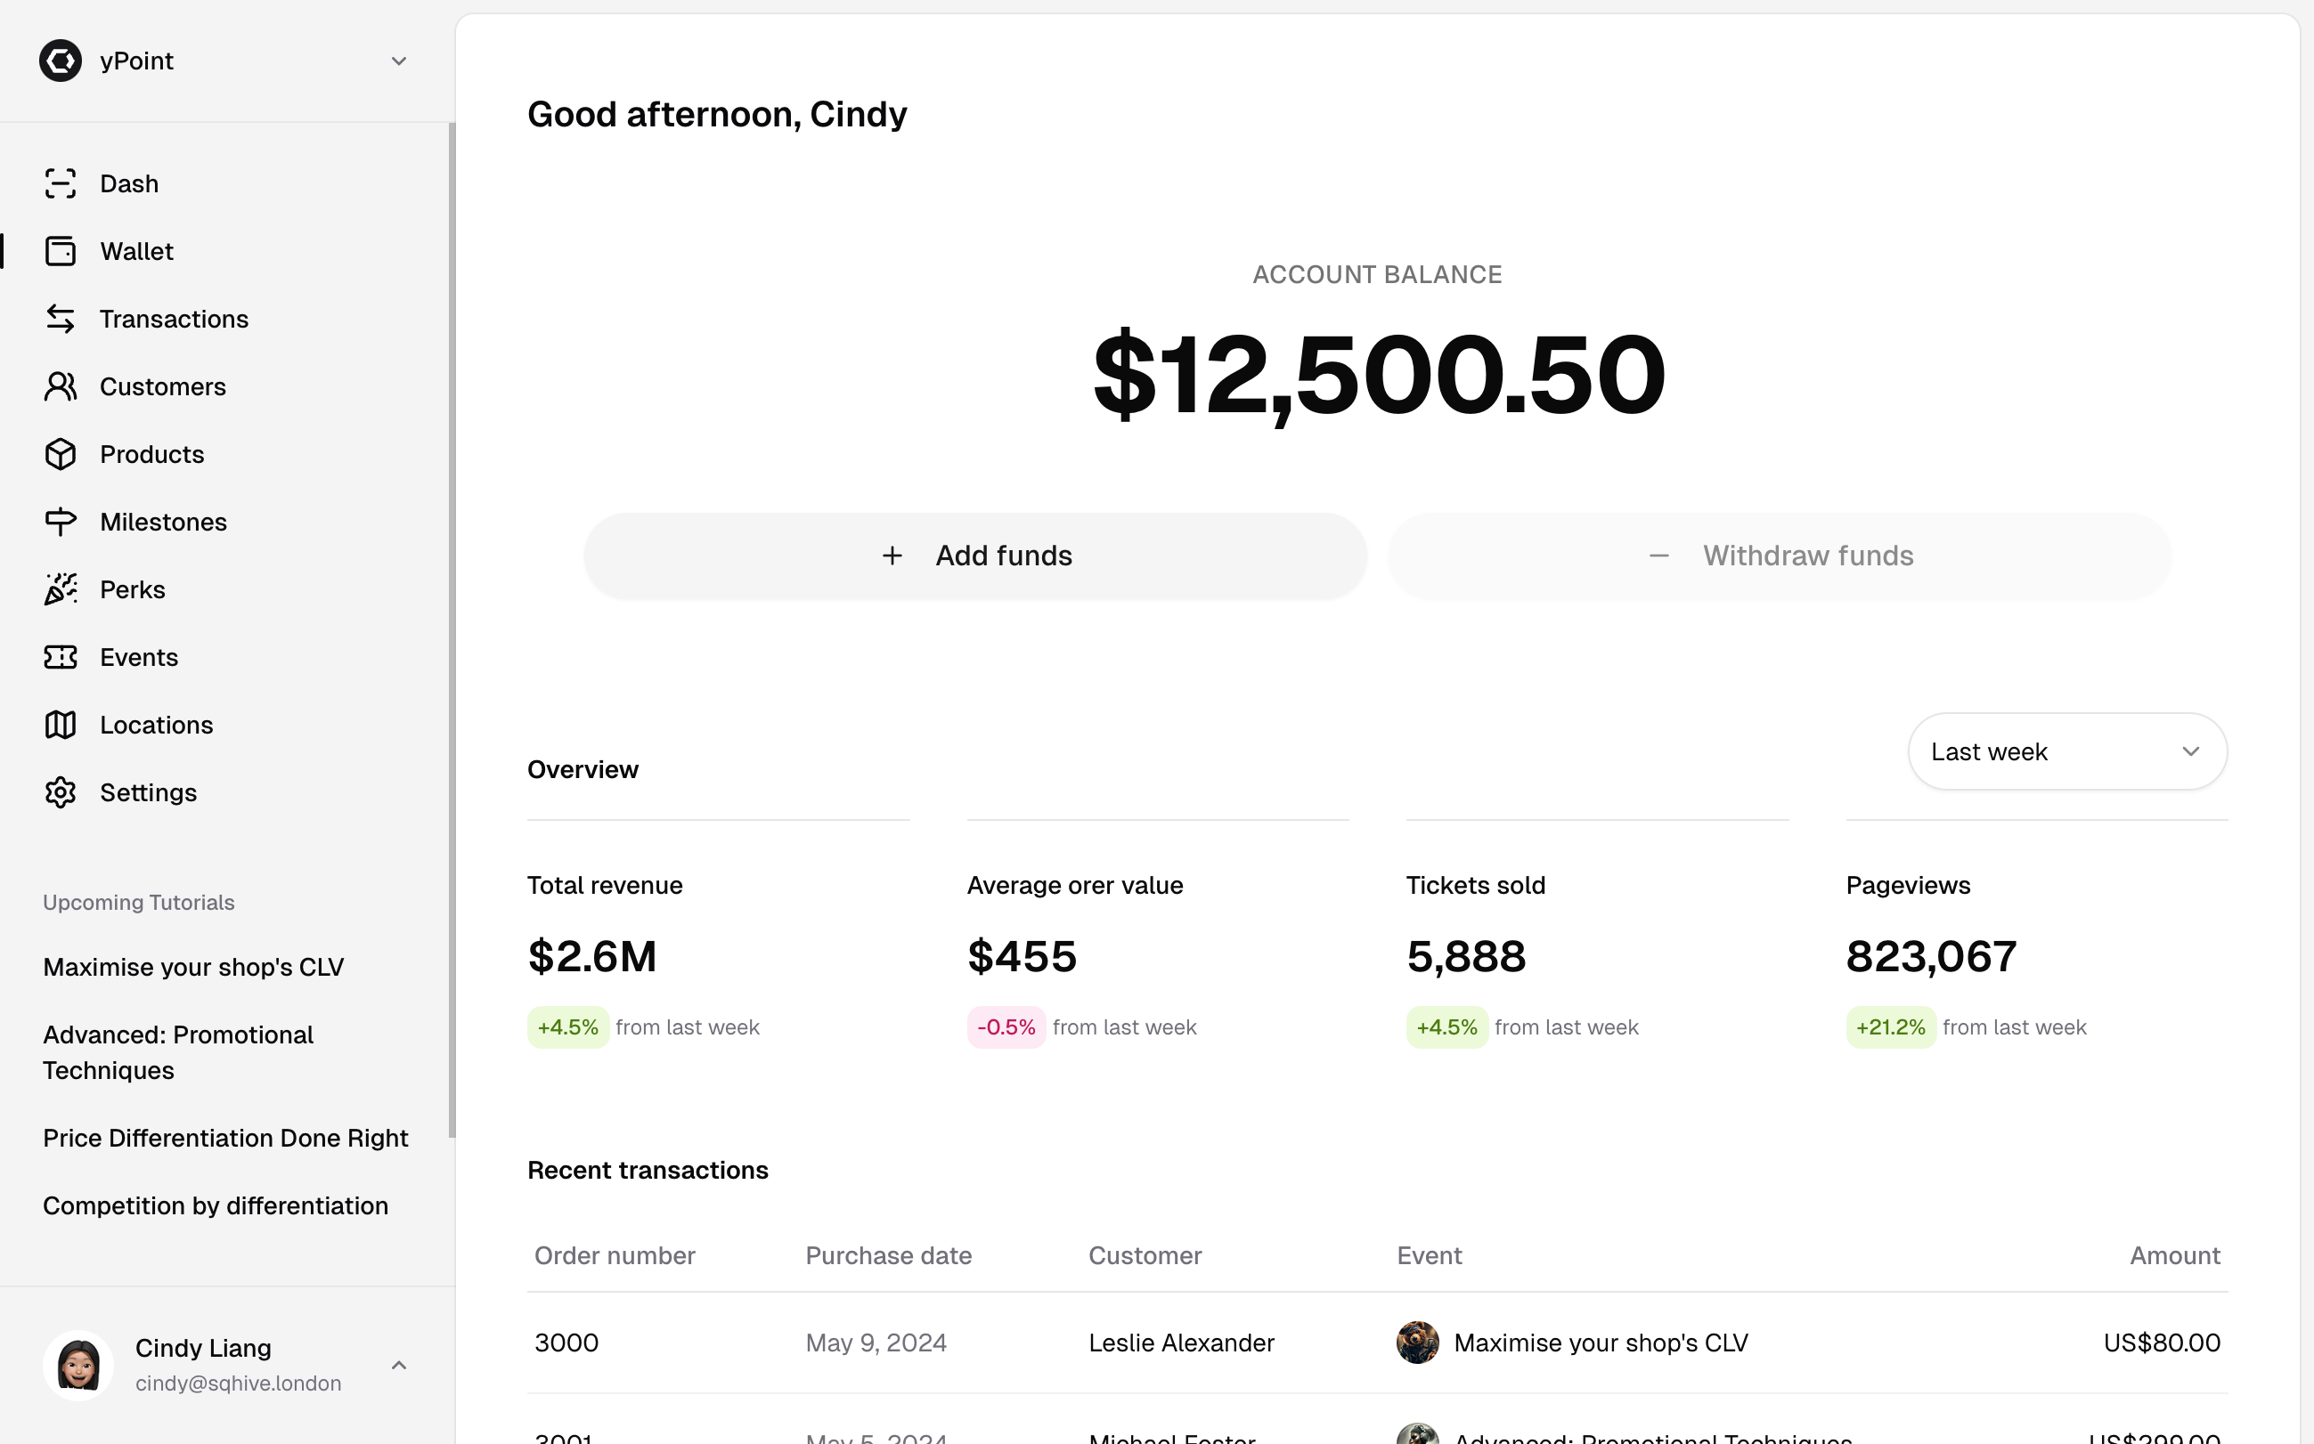Open the Last week period dropdown

(x=2066, y=751)
